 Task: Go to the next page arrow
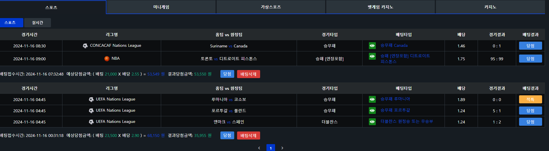(x=282, y=148)
